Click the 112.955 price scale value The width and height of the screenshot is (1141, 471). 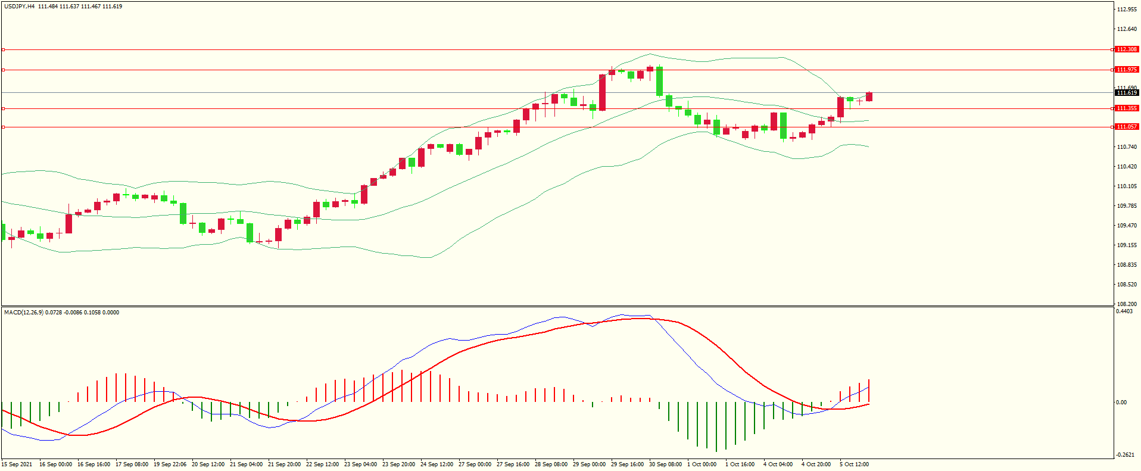coord(1127,10)
